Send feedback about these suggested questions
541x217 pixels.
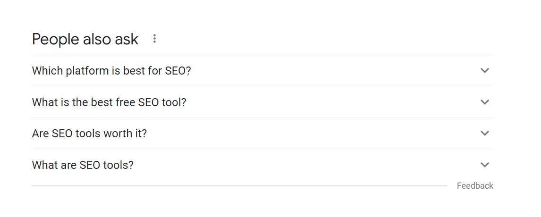click(x=475, y=186)
